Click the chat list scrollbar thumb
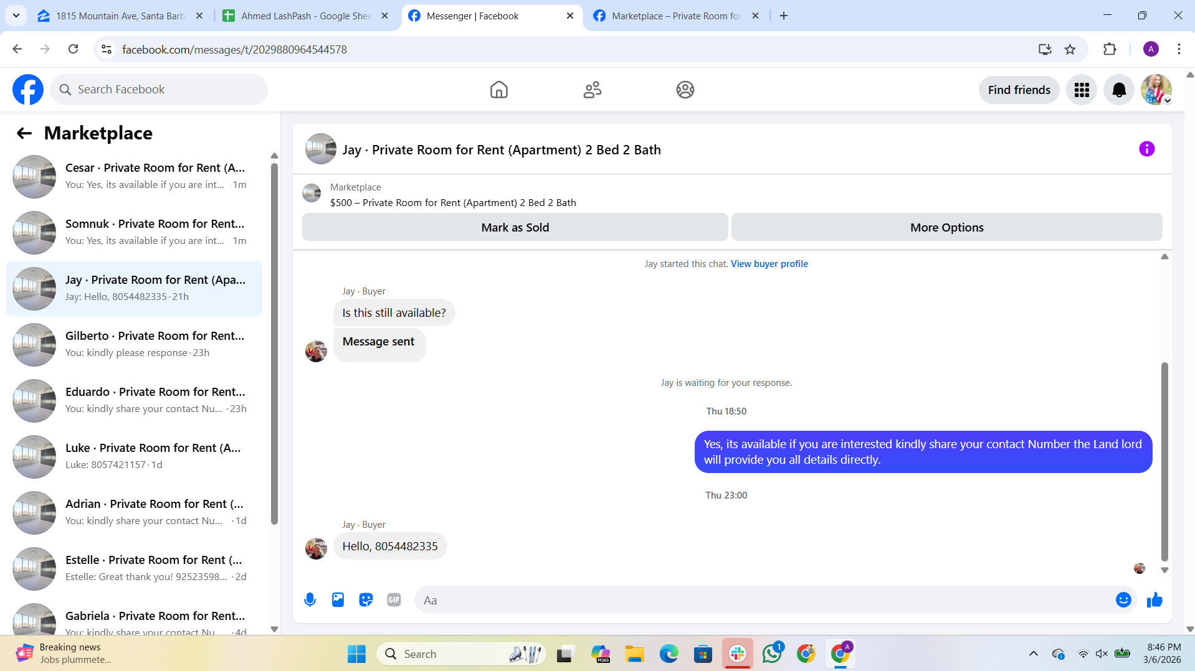1195x671 pixels. (x=274, y=344)
